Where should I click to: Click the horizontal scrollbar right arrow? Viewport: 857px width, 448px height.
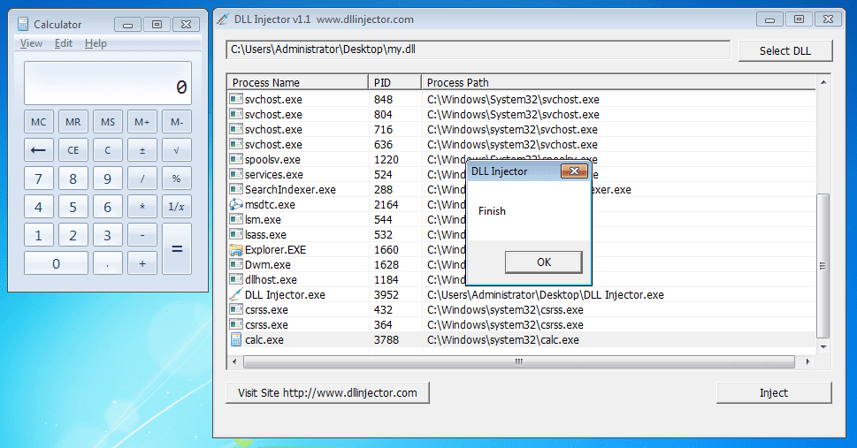click(808, 361)
